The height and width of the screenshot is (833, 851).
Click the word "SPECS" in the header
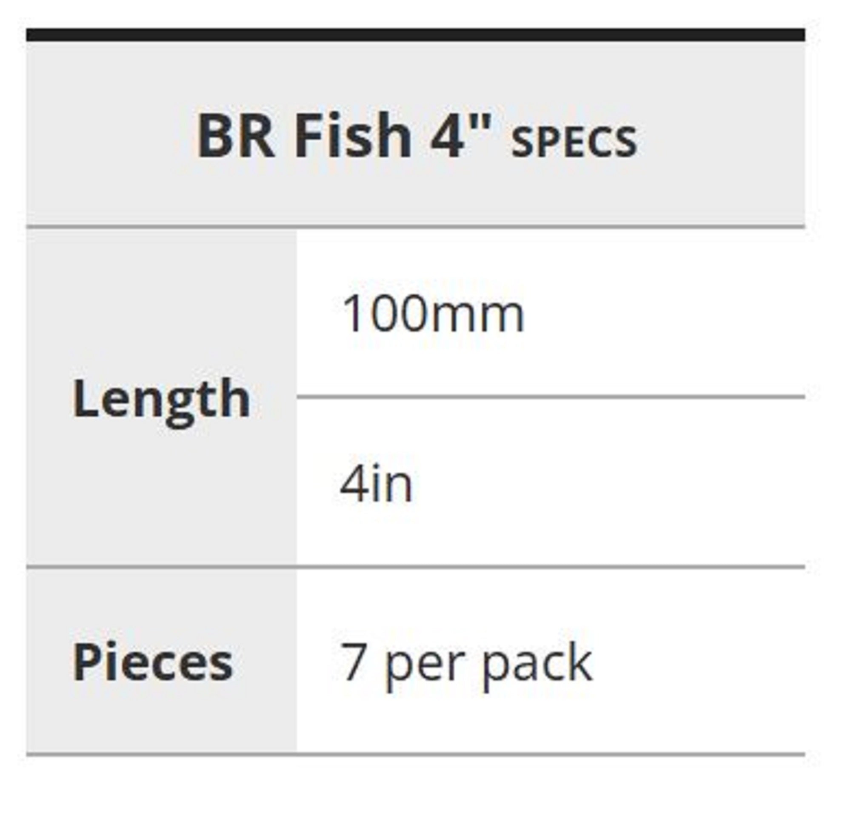coord(574,141)
